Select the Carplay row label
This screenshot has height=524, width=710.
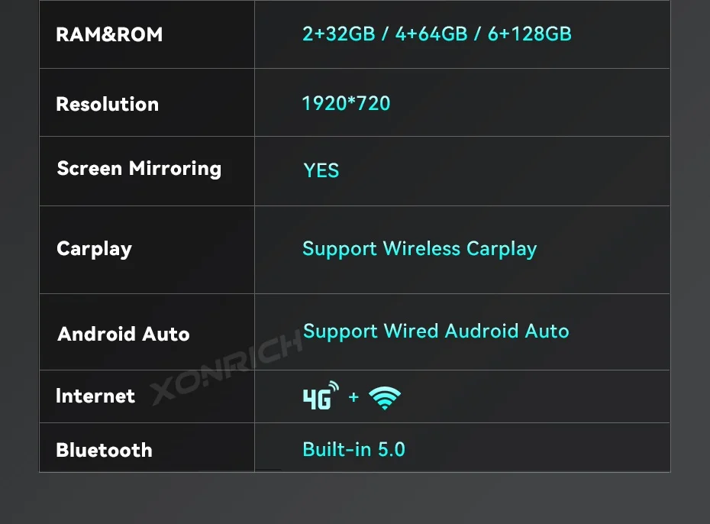pyautogui.click(x=94, y=249)
